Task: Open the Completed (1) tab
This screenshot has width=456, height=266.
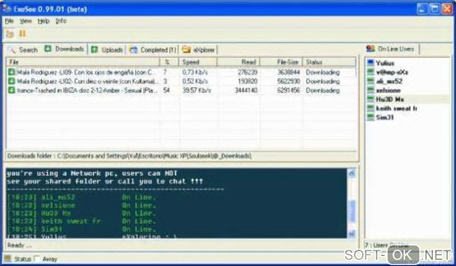Action: (x=153, y=50)
